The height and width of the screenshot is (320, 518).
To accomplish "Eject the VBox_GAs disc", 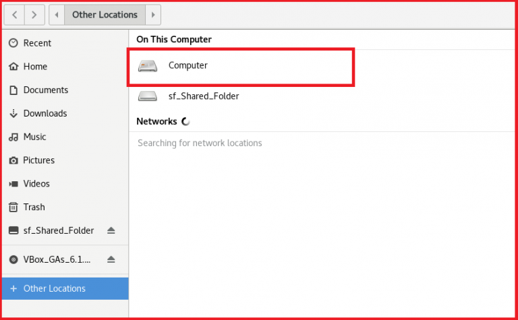I will (111, 259).
